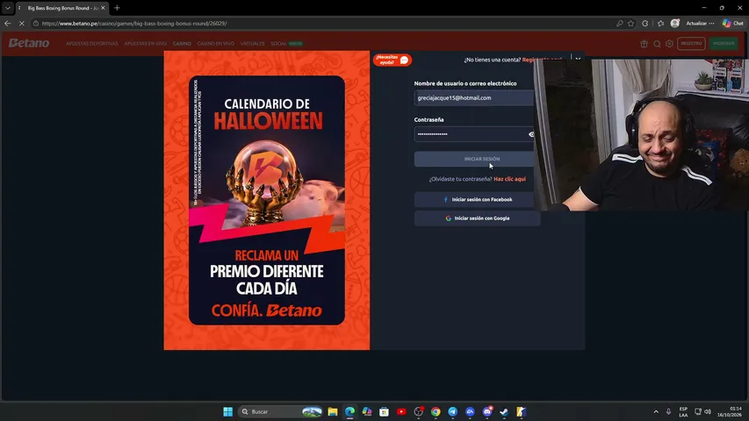Close the Big Bass Boxing Bonus Round tab
749x421 pixels.
click(103, 8)
